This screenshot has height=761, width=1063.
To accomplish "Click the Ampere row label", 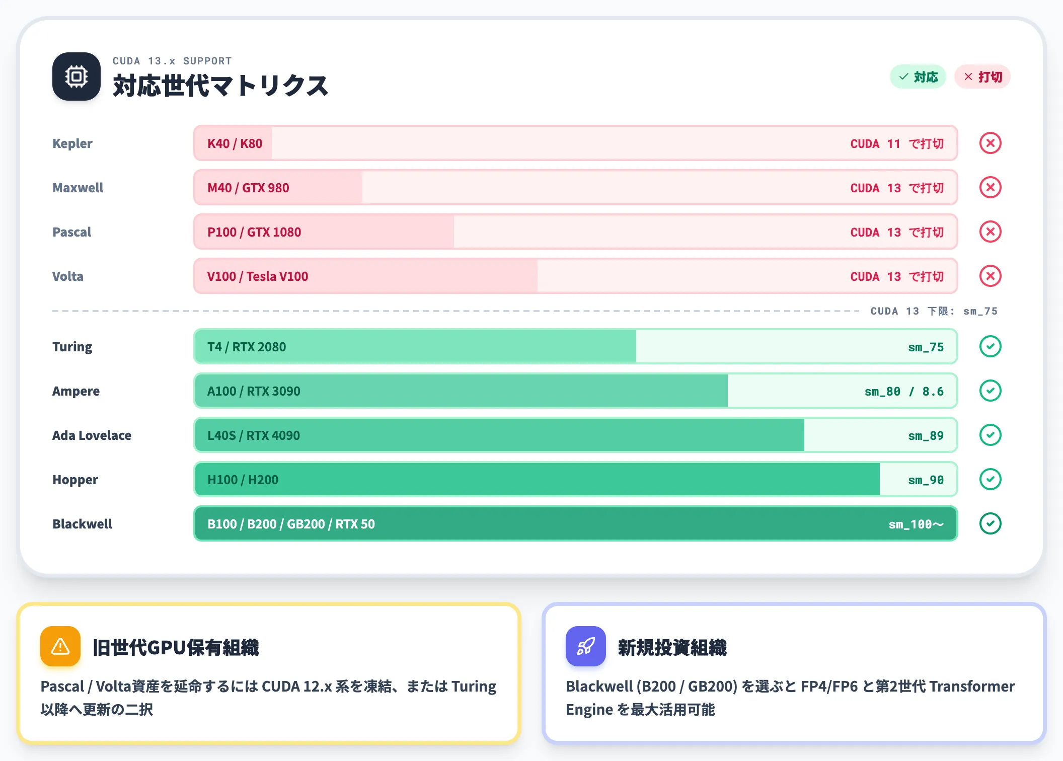I will (x=76, y=391).
